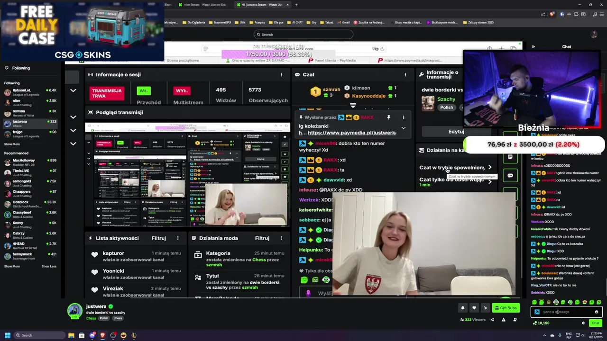Click Filtruj in Lista aktywności panel
607x341 pixels.
(x=159, y=238)
